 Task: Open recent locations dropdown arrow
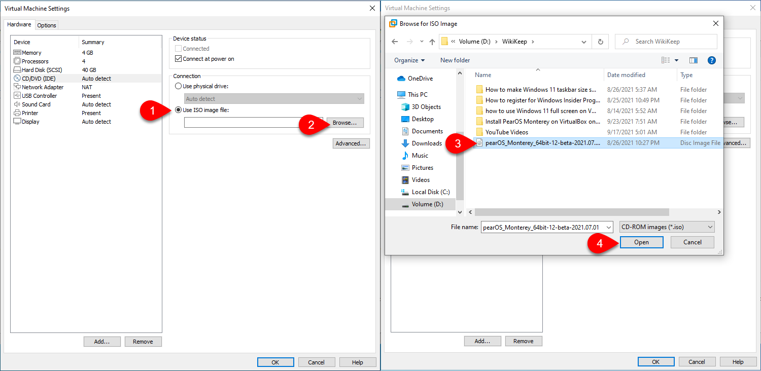tap(422, 42)
